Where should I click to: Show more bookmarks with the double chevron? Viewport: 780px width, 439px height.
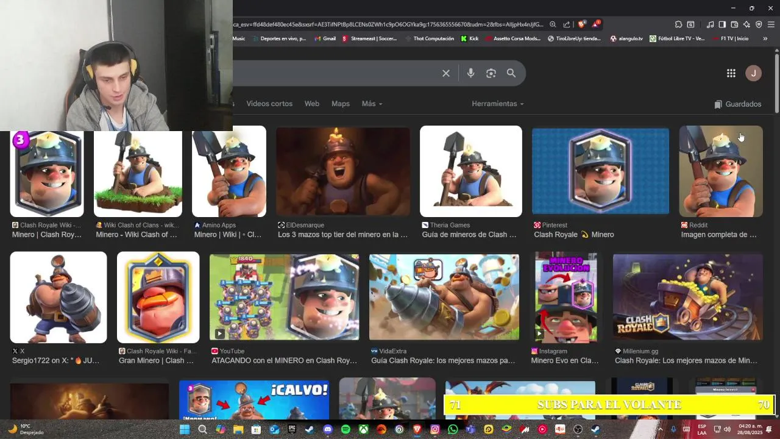(765, 38)
